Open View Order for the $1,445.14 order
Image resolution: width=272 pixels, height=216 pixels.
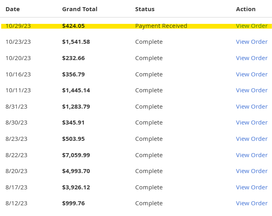coord(251,90)
